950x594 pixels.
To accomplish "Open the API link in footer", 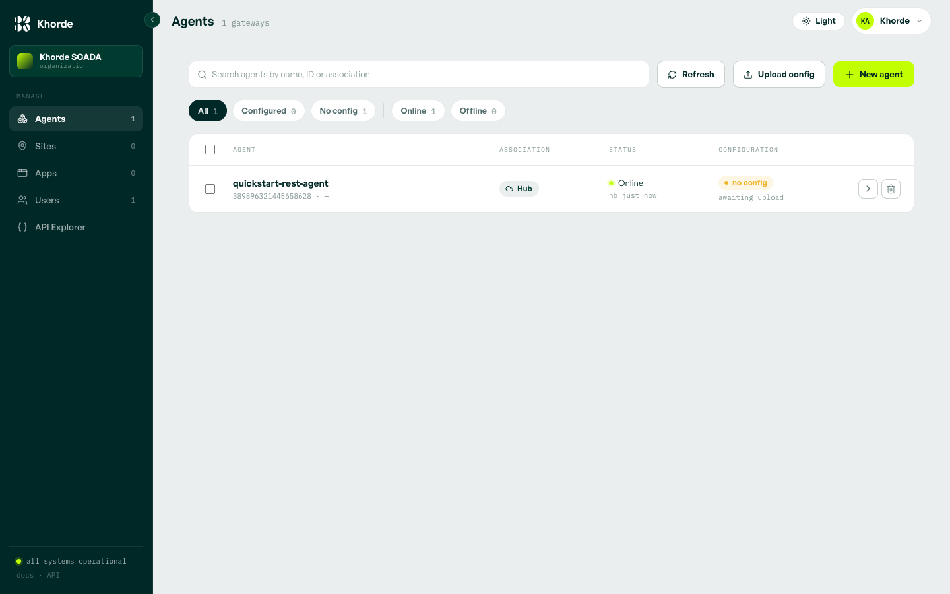I will click(x=53, y=575).
